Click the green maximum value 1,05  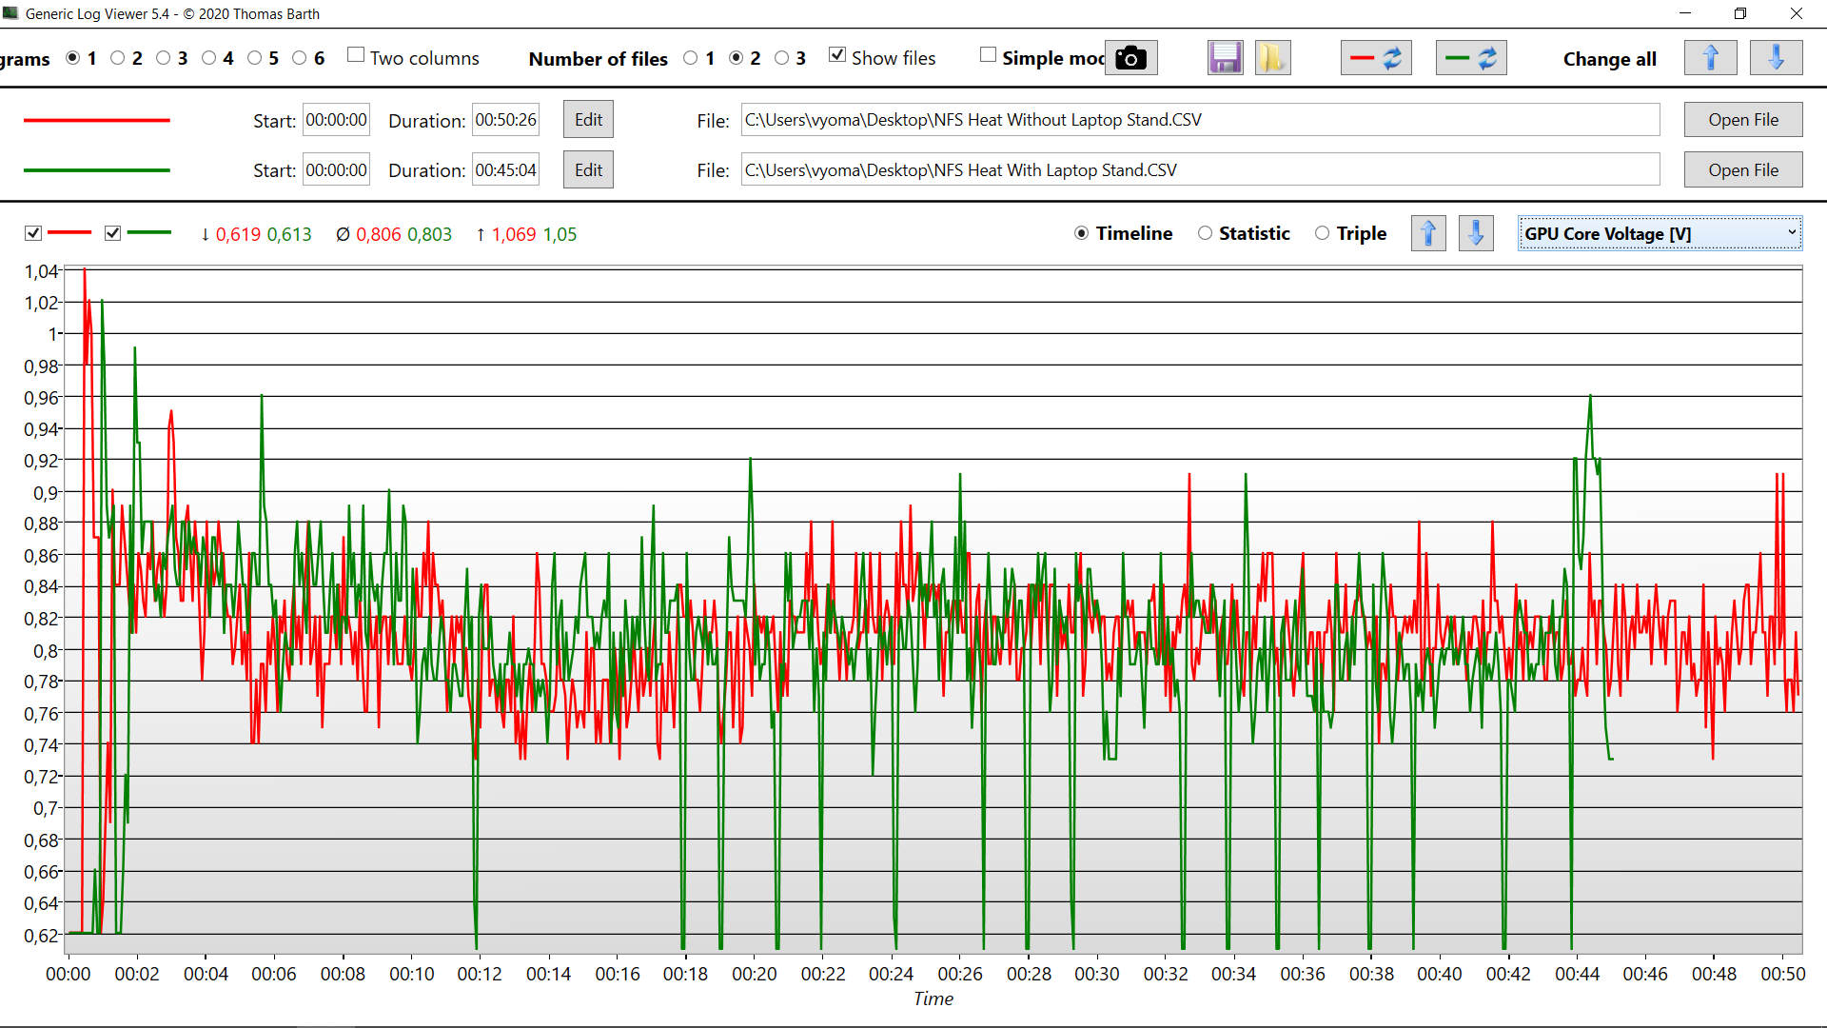[560, 234]
